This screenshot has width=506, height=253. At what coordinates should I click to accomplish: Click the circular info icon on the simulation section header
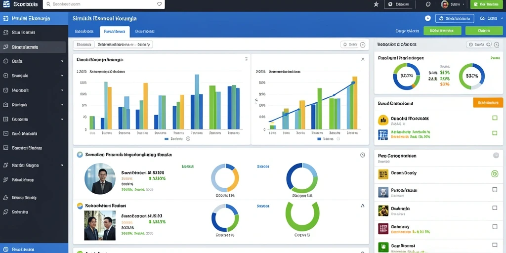[362, 155]
